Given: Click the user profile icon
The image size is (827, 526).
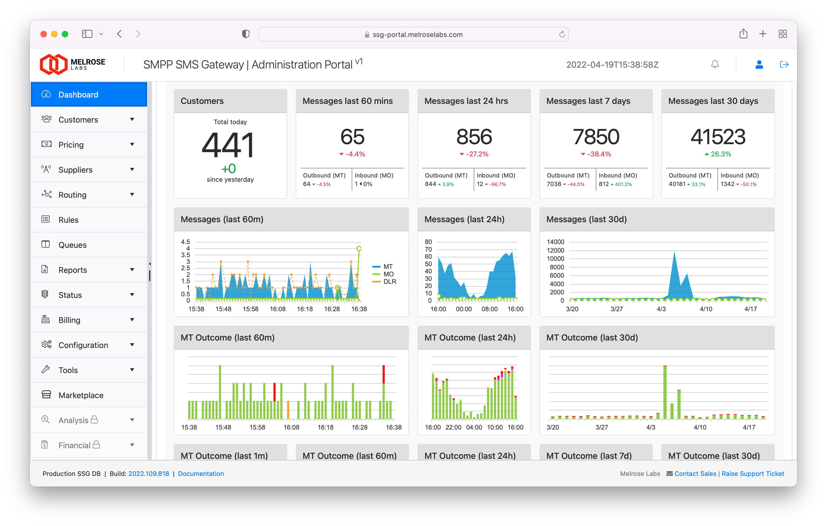Looking at the screenshot, I should 759,65.
